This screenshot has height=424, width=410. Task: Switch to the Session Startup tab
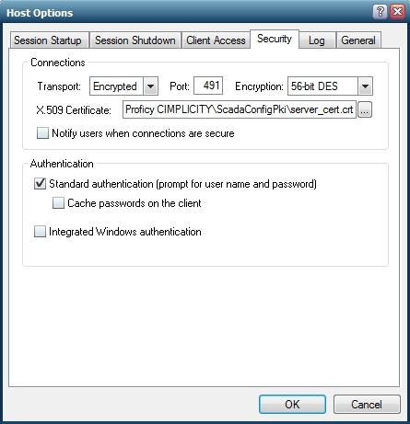pyautogui.click(x=49, y=40)
